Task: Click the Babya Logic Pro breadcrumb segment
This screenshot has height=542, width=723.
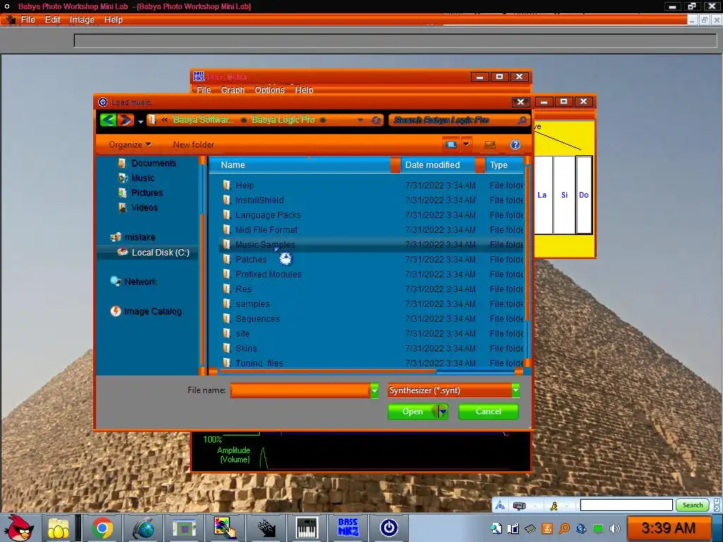Action: click(283, 120)
